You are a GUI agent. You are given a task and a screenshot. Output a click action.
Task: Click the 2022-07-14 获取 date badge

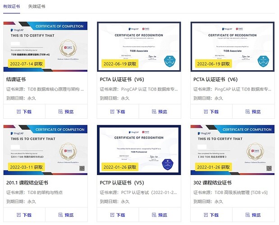click(27, 64)
